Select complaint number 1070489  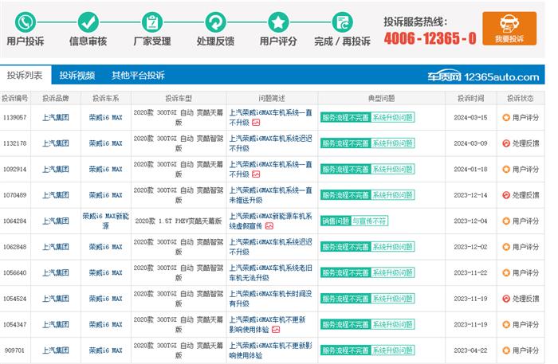pyautogui.click(x=15, y=195)
